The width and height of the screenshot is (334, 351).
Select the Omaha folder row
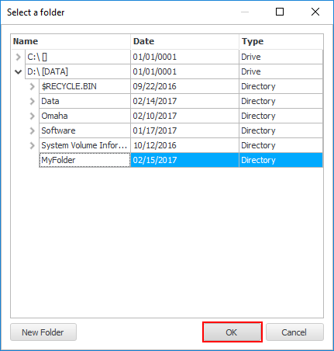point(181,116)
